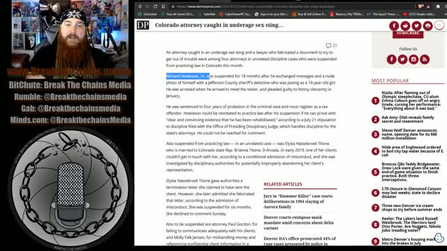Image resolution: width=447 pixels, height=251 pixels.
Task: Click the browser forward arrow
Action: 147,6
